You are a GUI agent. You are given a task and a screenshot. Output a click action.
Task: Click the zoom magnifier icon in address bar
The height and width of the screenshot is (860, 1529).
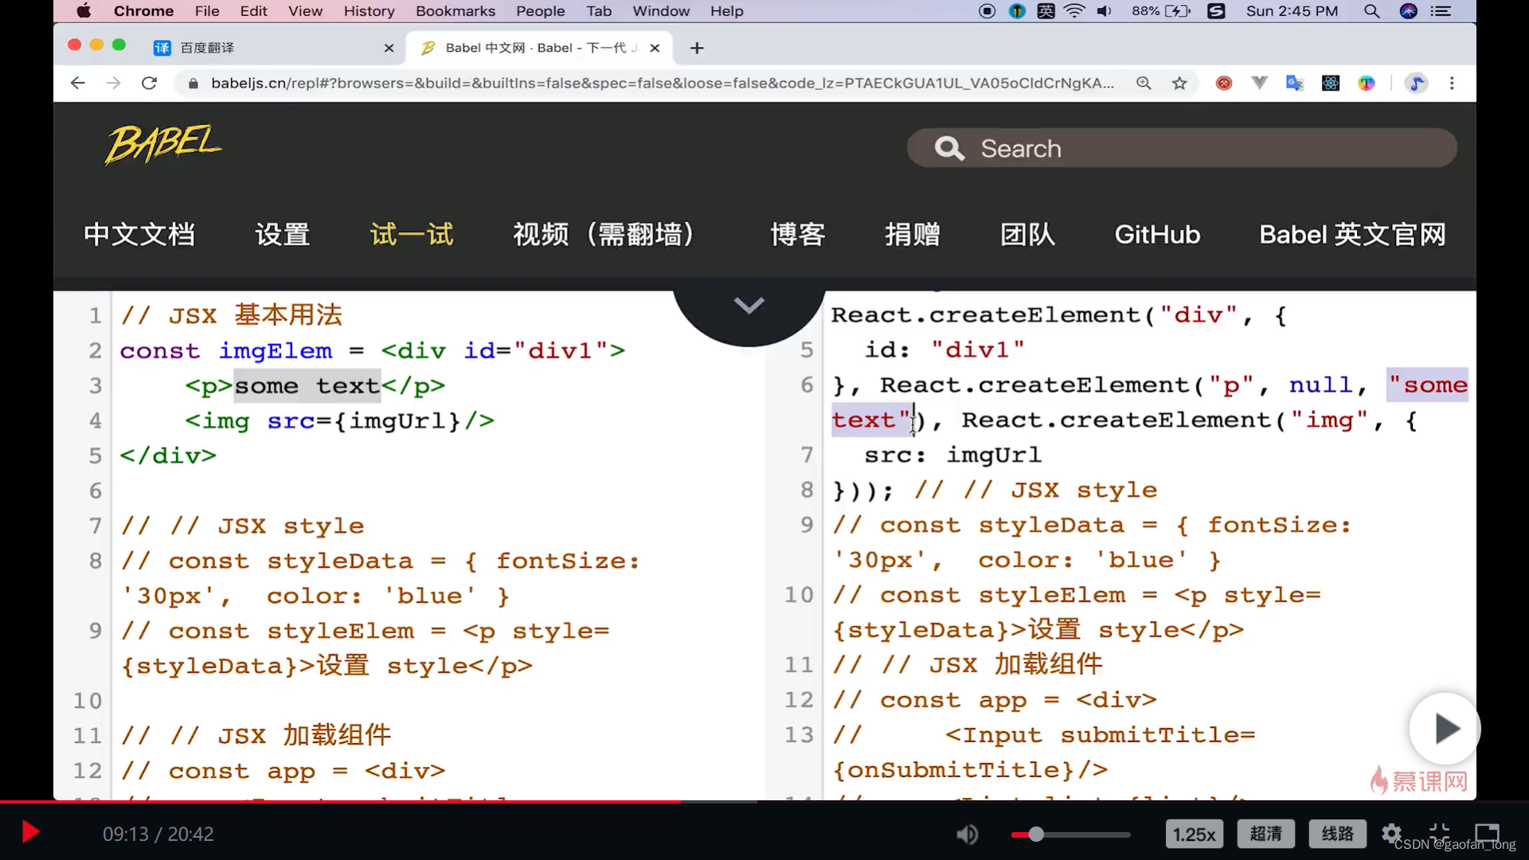1144,83
